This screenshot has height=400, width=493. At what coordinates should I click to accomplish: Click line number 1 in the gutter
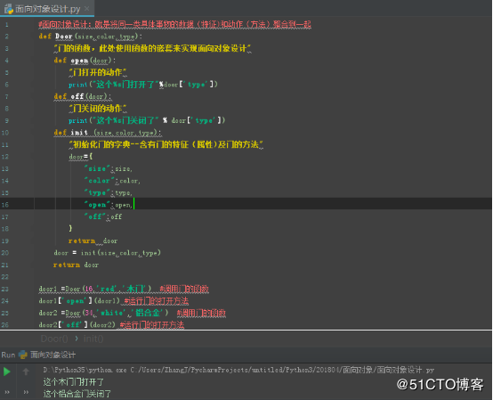point(6,24)
